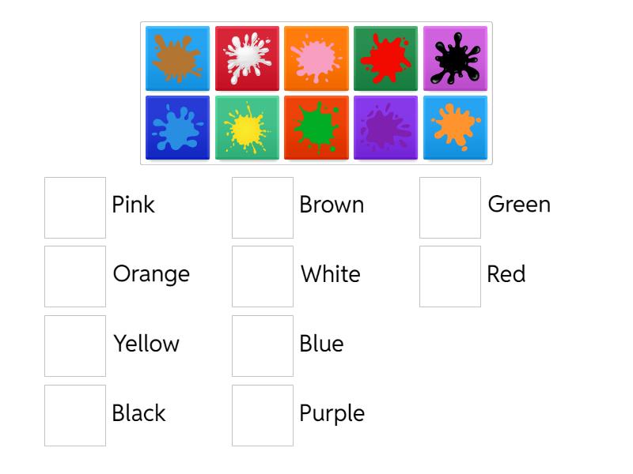Click the black splat on purple tile
This screenshot has width=633, height=474.
click(x=455, y=58)
